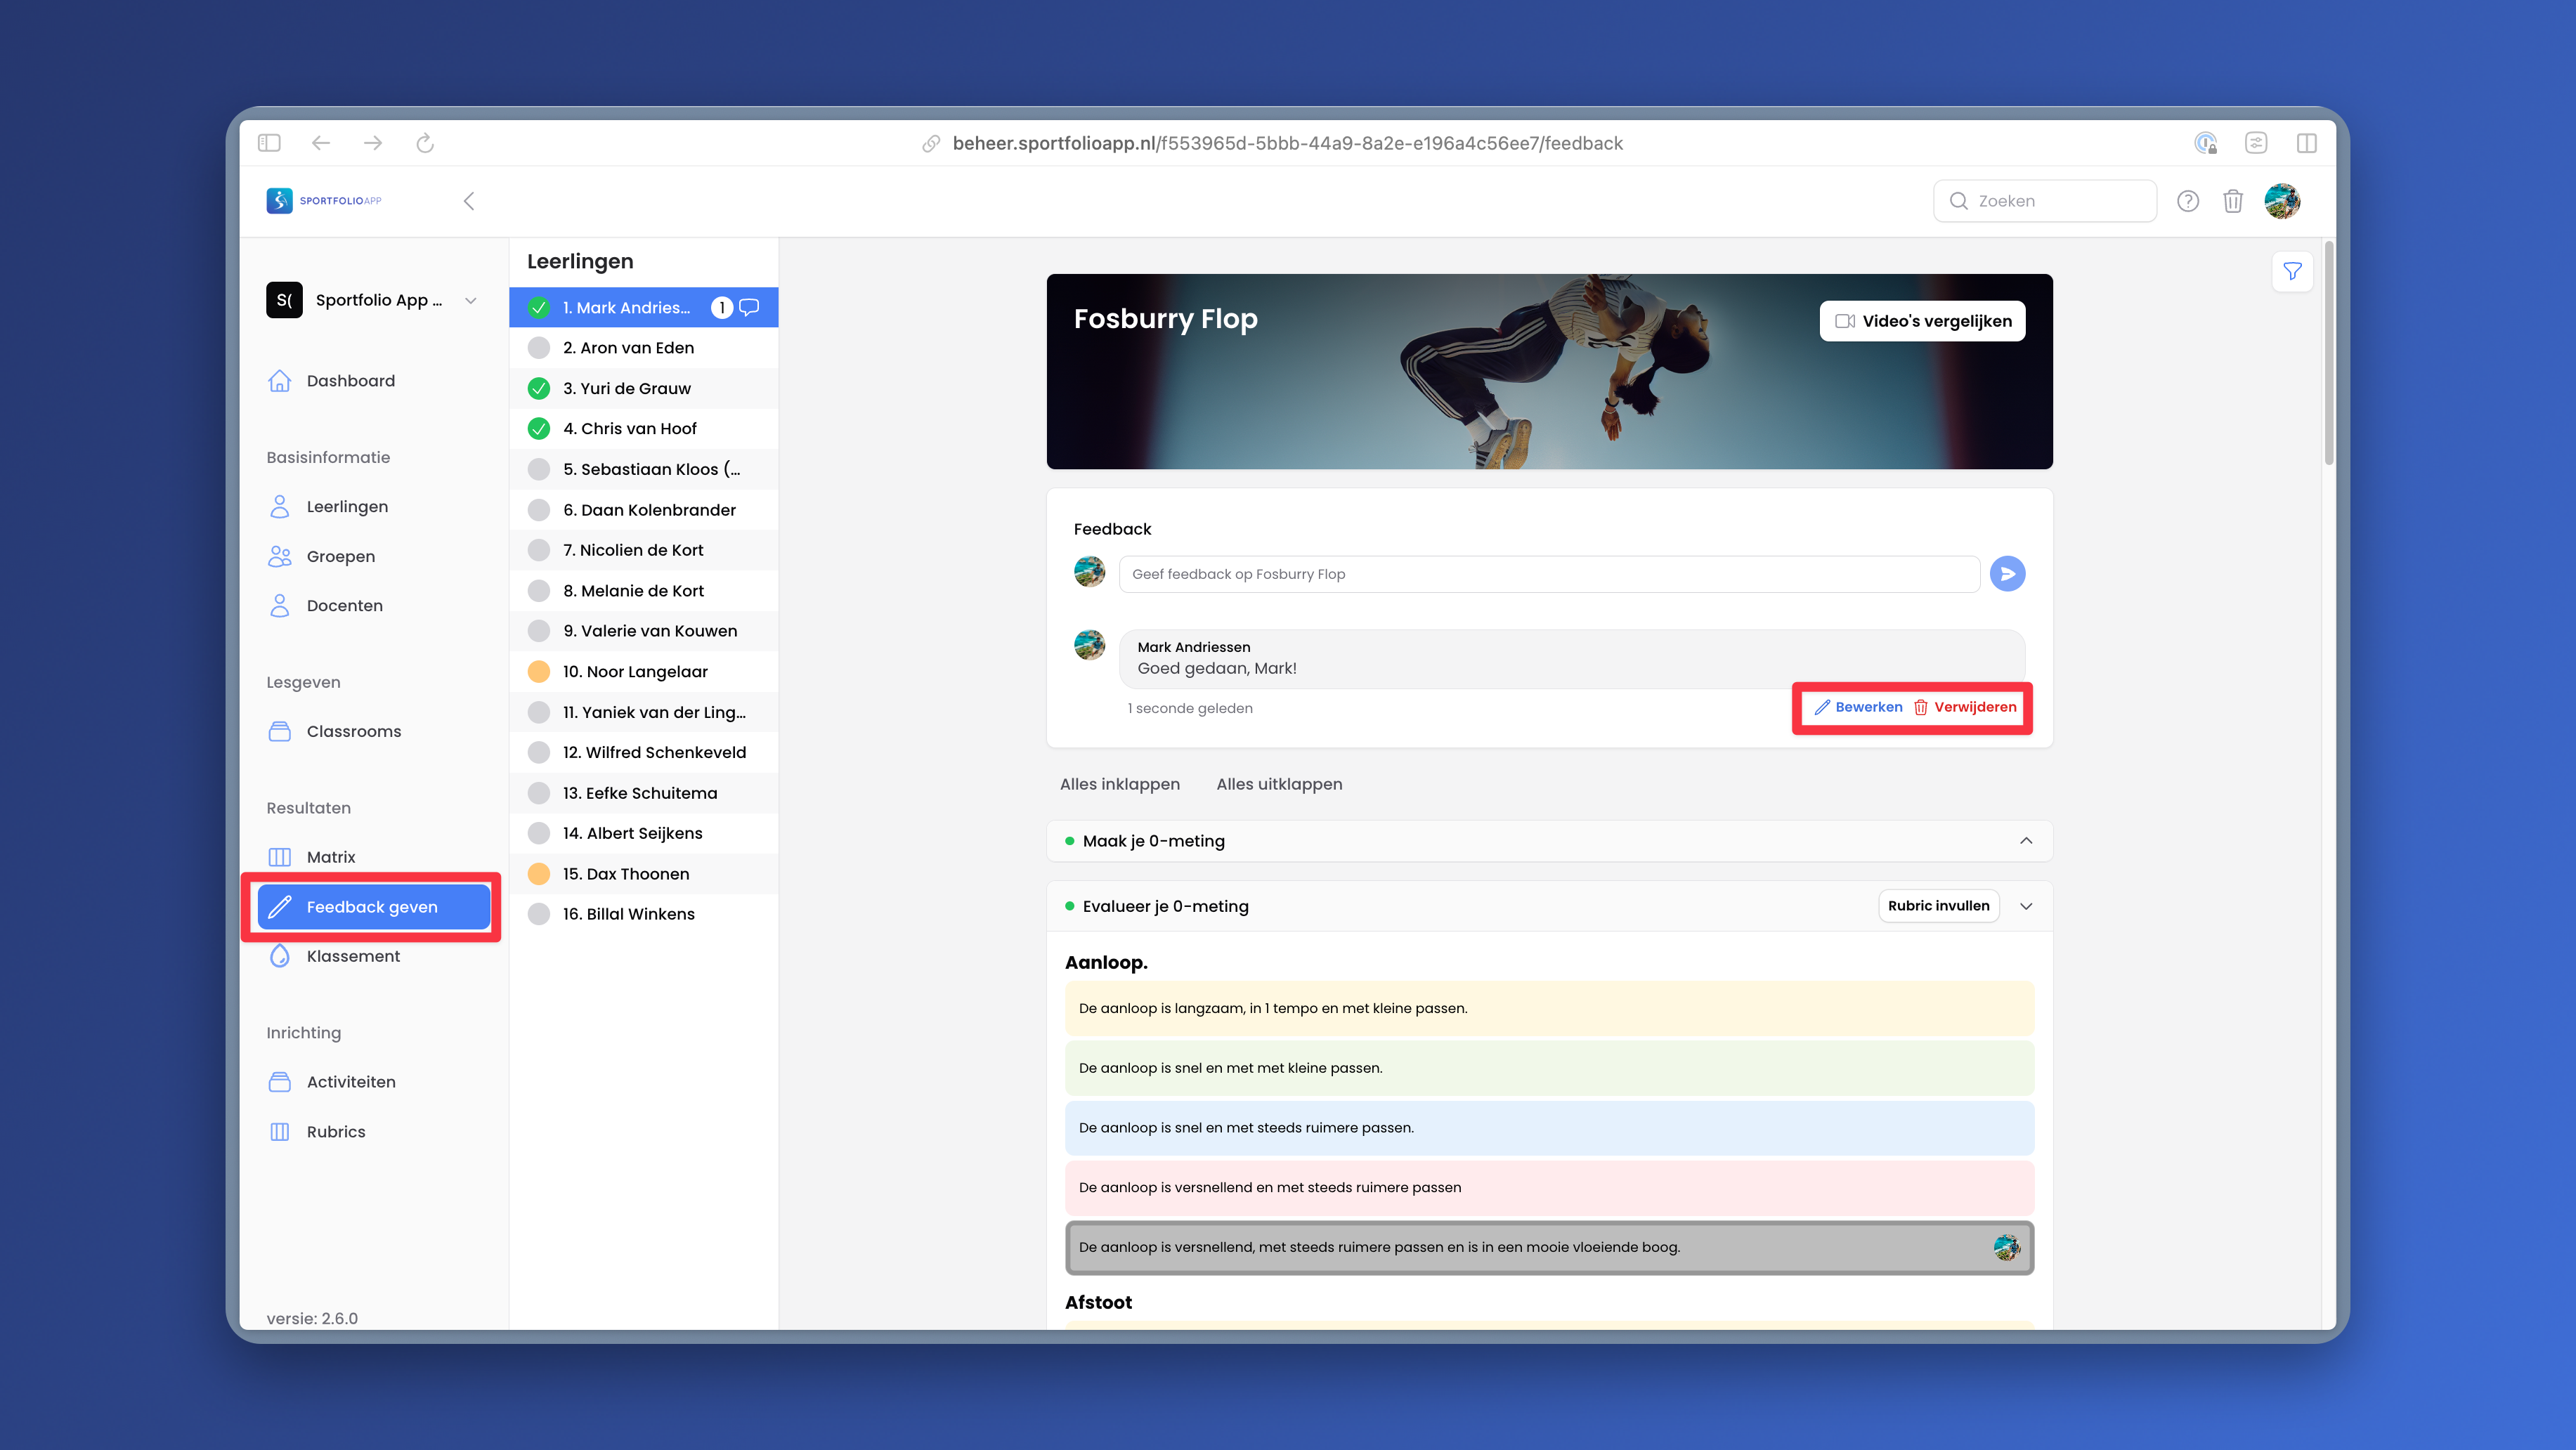The width and height of the screenshot is (2576, 1450).
Task: Go to Classrooms in the sidebar
Action: click(353, 731)
